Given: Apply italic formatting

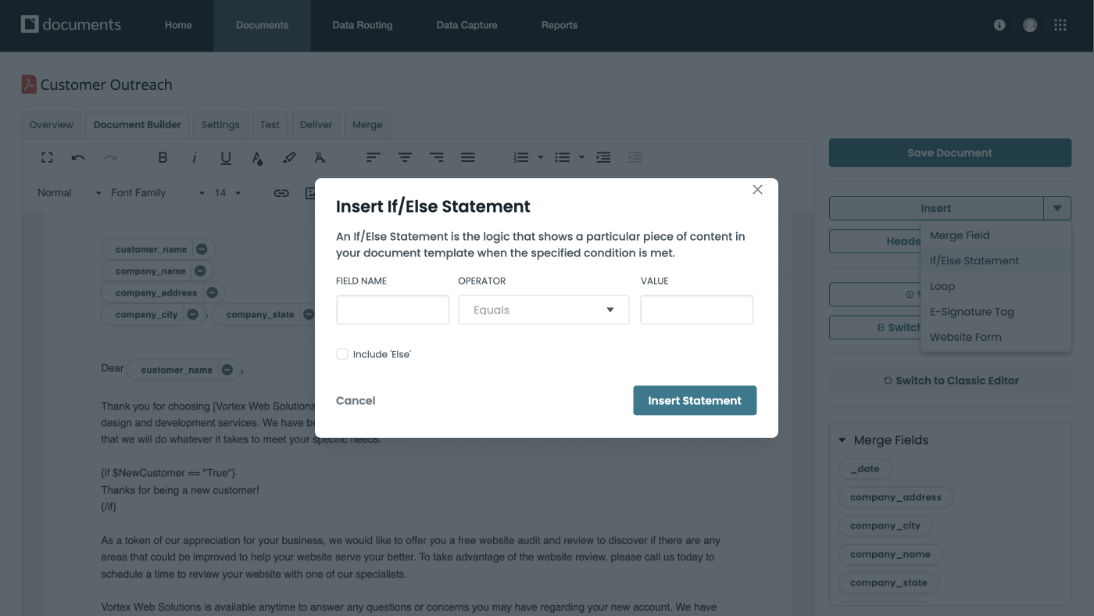Looking at the screenshot, I should click(194, 156).
